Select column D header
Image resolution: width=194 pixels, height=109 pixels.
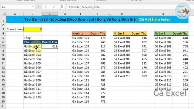pyautogui.click(x=65, y=14)
